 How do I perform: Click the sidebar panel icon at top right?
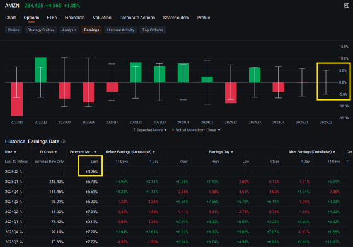(347, 6)
